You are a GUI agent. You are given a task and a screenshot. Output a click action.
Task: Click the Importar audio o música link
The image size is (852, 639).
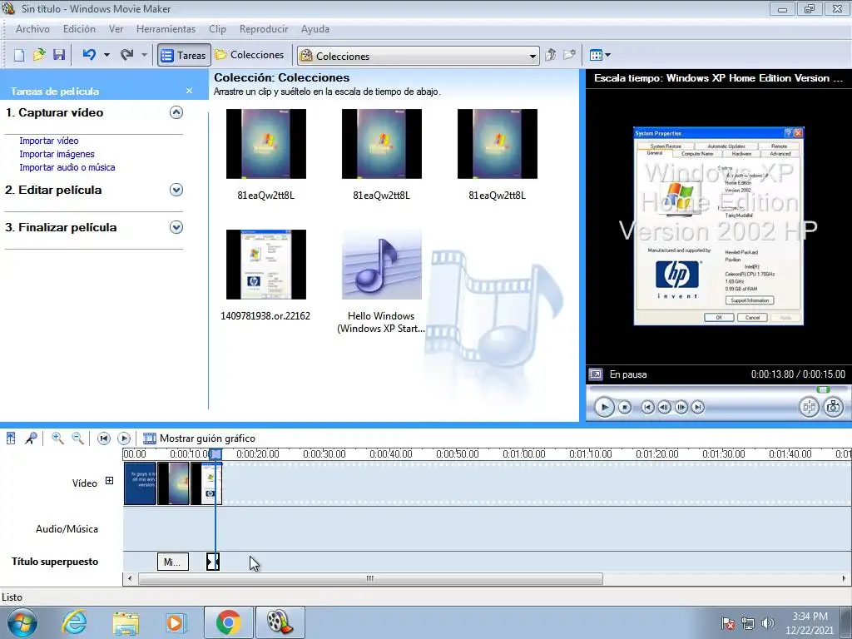[x=67, y=167]
